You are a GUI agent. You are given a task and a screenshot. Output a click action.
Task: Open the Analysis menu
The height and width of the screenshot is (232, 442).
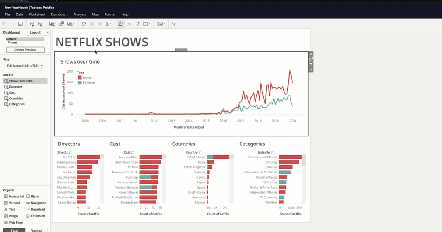[x=80, y=14]
